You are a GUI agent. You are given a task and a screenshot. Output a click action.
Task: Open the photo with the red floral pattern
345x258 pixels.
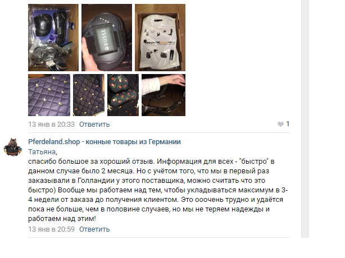click(123, 95)
